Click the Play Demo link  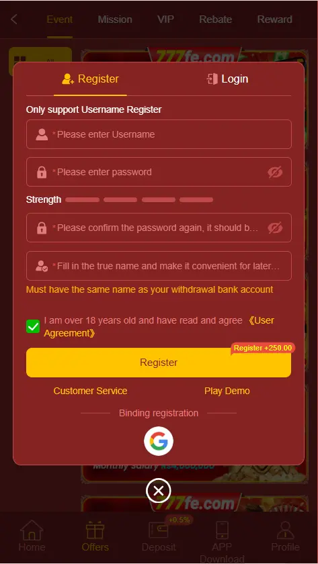pos(227,391)
